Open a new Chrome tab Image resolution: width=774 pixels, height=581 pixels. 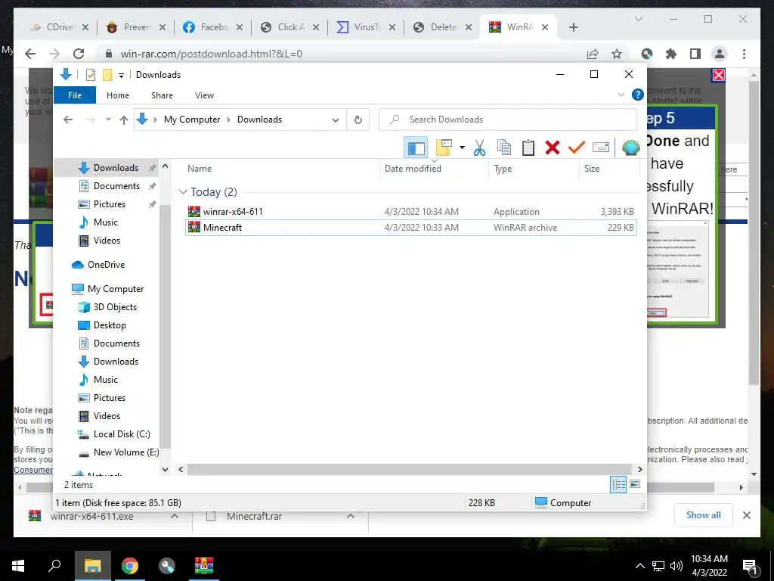click(573, 27)
